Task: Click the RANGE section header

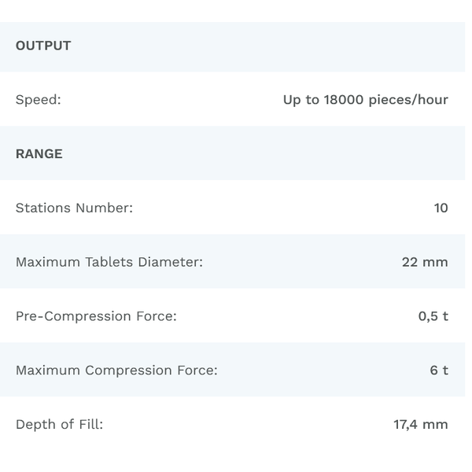Action: click(39, 153)
